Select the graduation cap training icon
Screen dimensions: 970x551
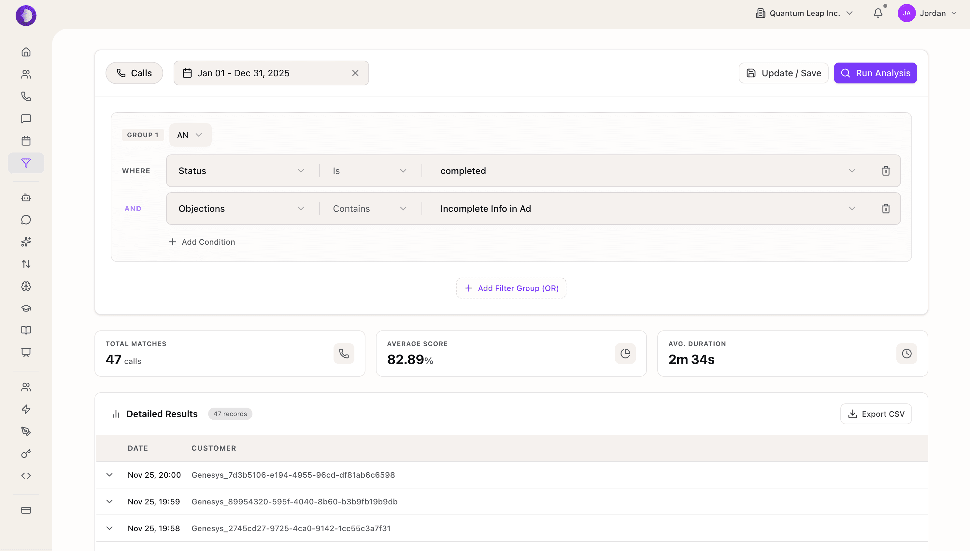click(26, 308)
